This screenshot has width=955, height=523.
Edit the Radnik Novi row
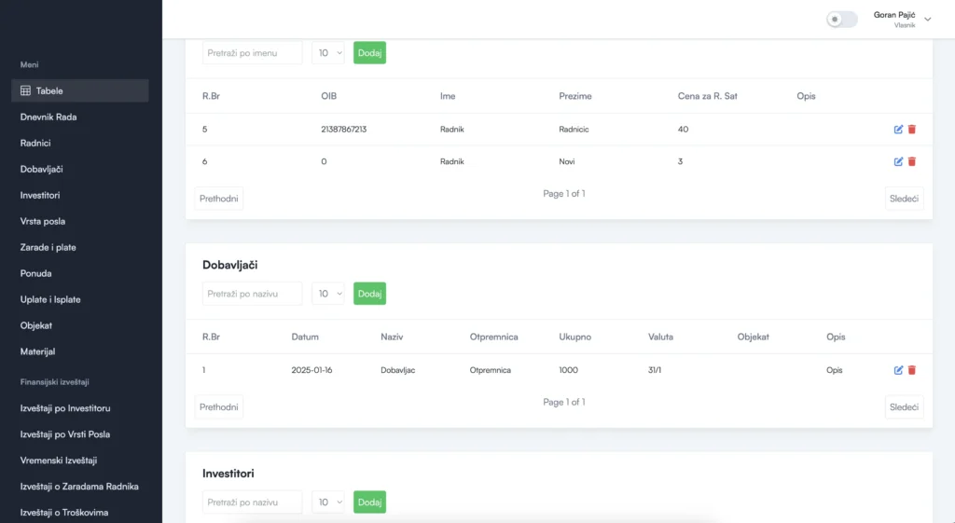coord(898,161)
